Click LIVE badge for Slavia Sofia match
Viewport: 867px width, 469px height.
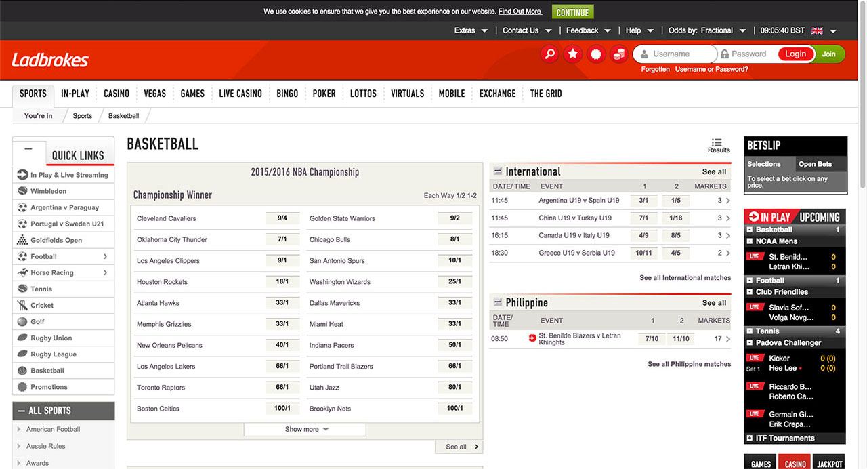click(x=753, y=307)
